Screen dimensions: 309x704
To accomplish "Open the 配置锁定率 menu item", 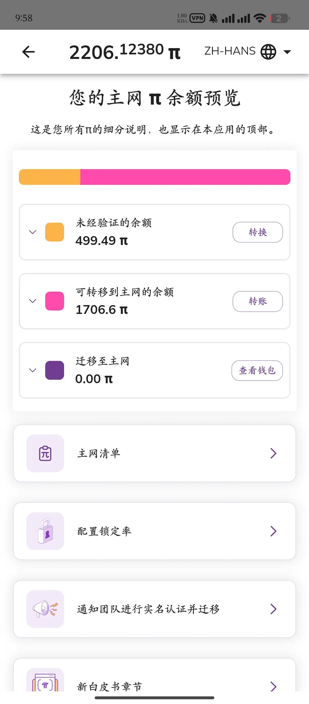I will pyautogui.click(x=154, y=531).
